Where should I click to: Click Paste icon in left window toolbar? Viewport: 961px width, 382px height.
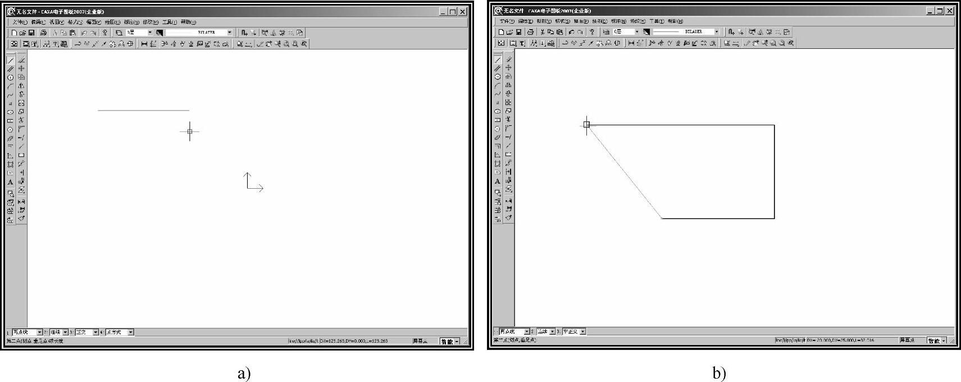72,33
